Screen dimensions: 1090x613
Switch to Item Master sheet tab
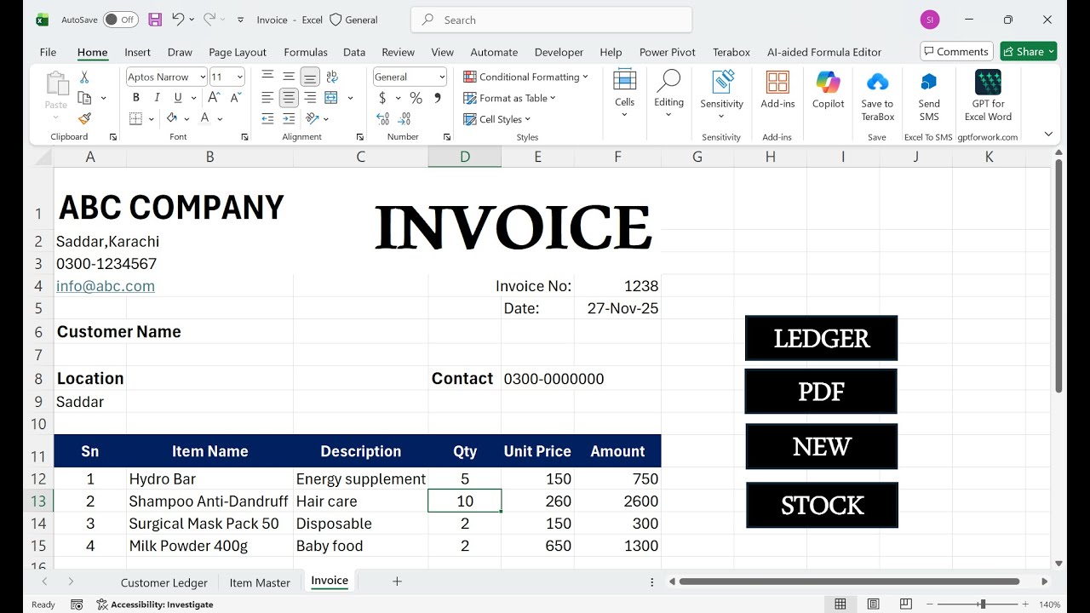coord(260,582)
